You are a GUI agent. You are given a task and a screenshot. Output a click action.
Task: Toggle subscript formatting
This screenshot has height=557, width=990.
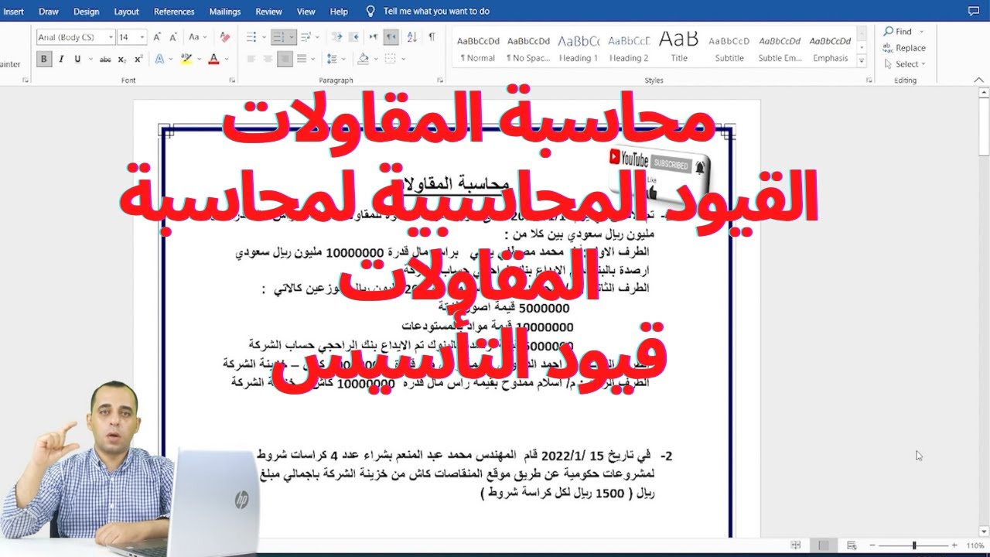(123, 59)
